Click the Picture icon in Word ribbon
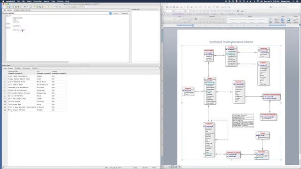The width and height of the screenshot is (301, 169). (x=289, y=21)
